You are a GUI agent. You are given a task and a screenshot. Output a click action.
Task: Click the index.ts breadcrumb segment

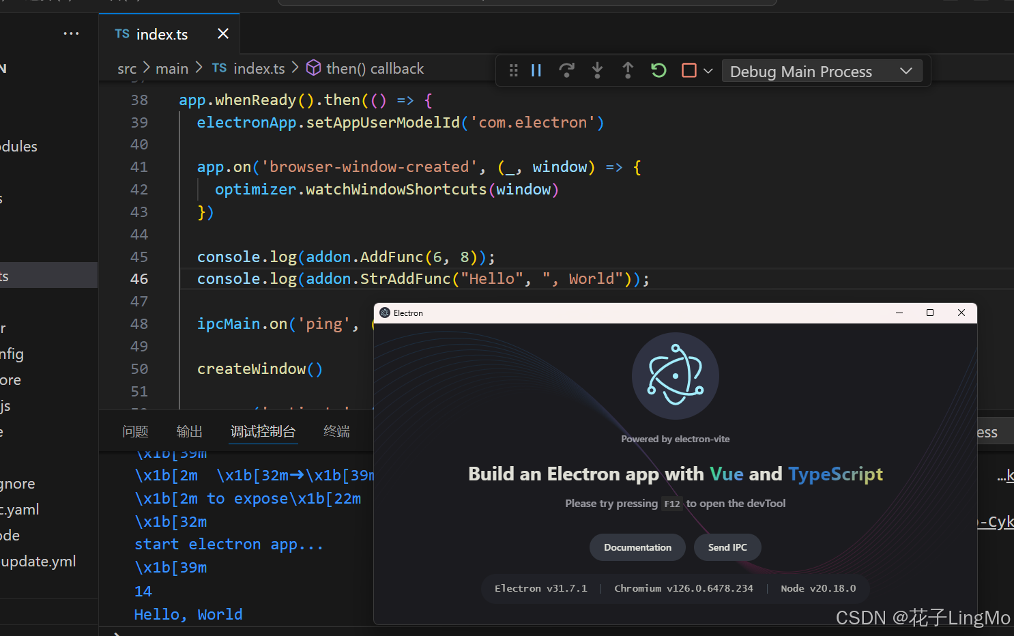[x=248, y=68]
